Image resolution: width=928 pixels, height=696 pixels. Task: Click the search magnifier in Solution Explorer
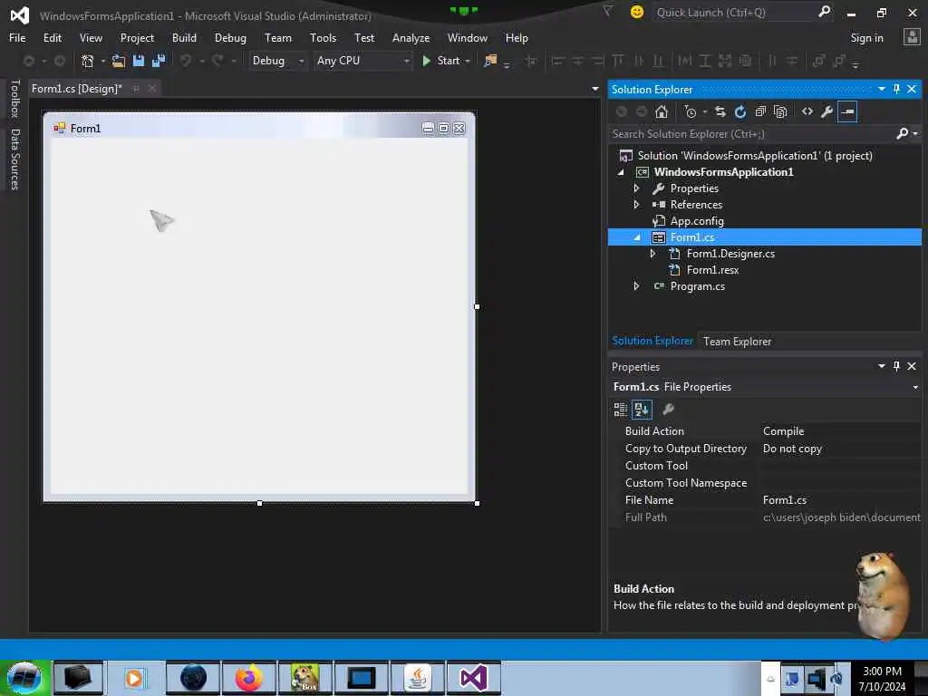[902, 134]
